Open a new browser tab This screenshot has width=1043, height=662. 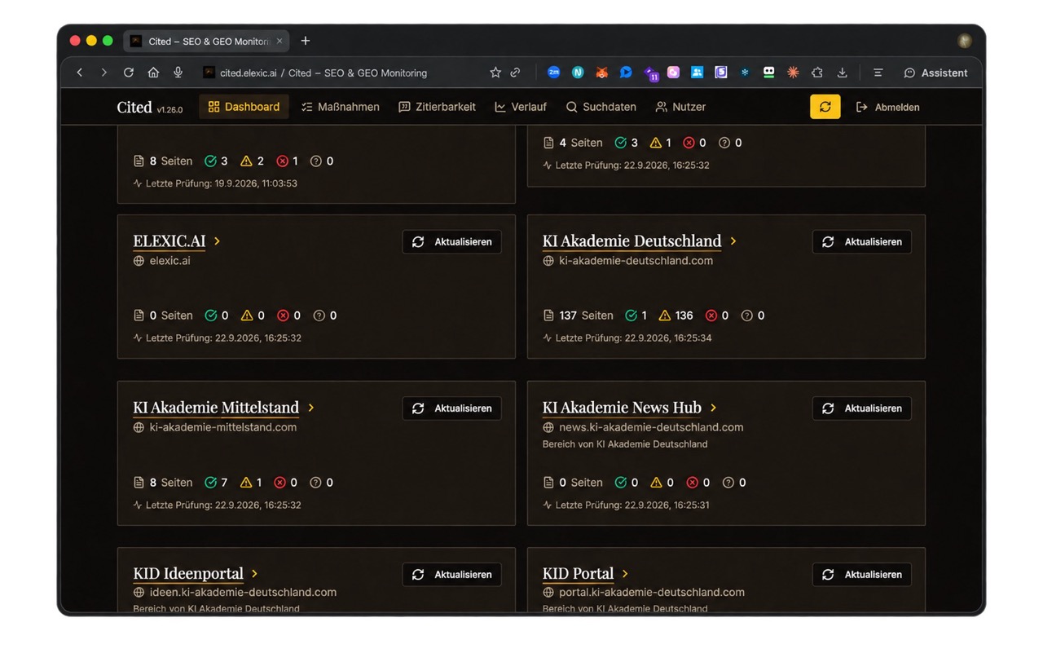point(306,41)
